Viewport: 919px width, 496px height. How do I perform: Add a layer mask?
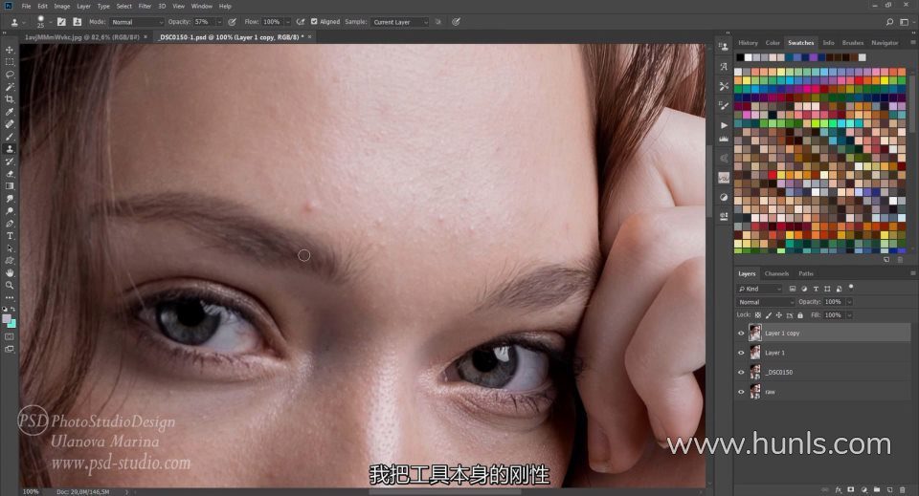pyautogui.click(x=851, y=489)
